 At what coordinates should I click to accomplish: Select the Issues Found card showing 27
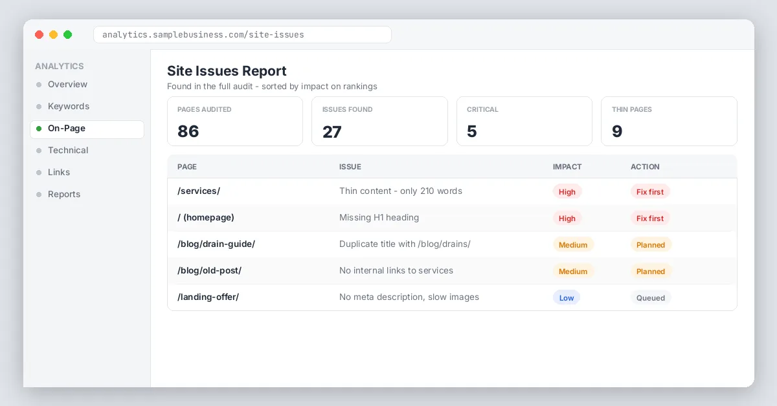point(379,121)
